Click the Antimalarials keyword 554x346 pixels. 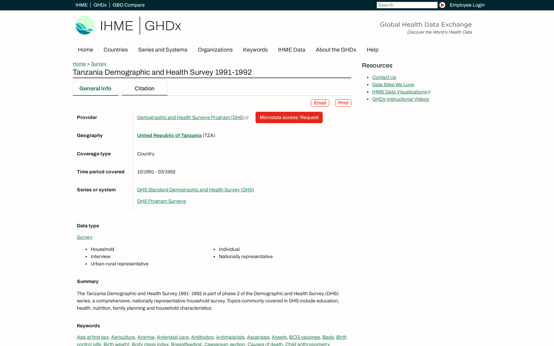coord(230,337)
